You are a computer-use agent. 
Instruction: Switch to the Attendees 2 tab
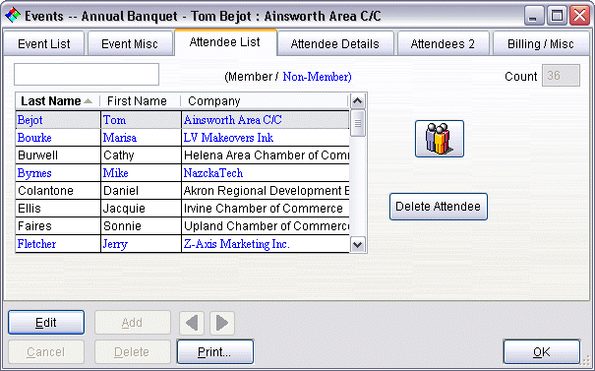tap(443, 44)
